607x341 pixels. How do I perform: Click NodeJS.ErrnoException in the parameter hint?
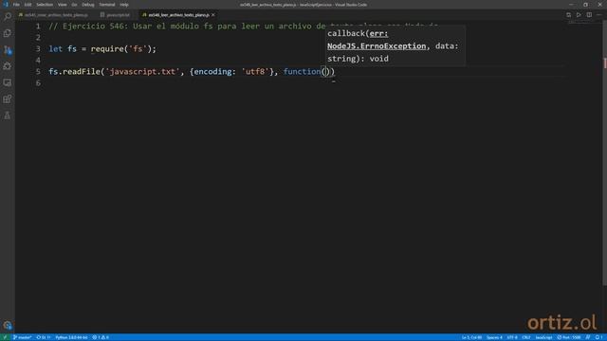coord(377,46)
